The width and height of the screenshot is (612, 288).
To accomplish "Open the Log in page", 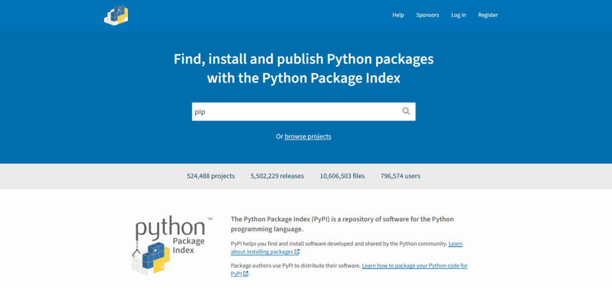I will pos(458,15).
